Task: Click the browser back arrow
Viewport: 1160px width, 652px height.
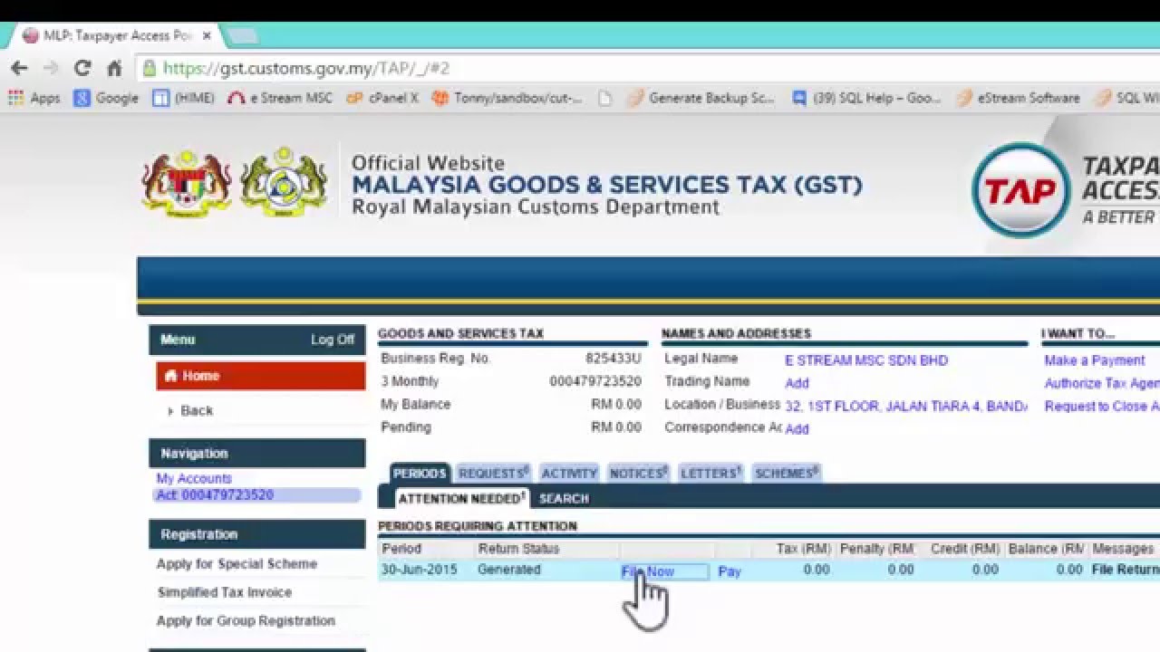Action: (x=19, y=68)
